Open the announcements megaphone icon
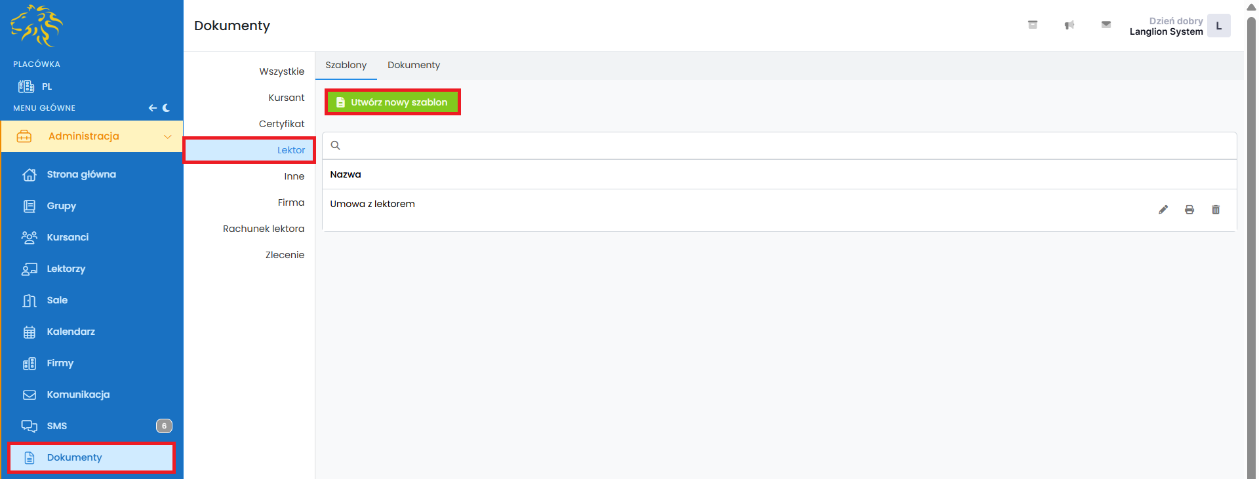The height and width of the screenshot is (479, 1259). tap(1069, 25)
